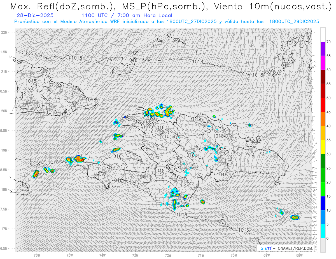The image size is (336, 259).
Task: Click the date label 28-Dic-2025
Action: point(35,16)
